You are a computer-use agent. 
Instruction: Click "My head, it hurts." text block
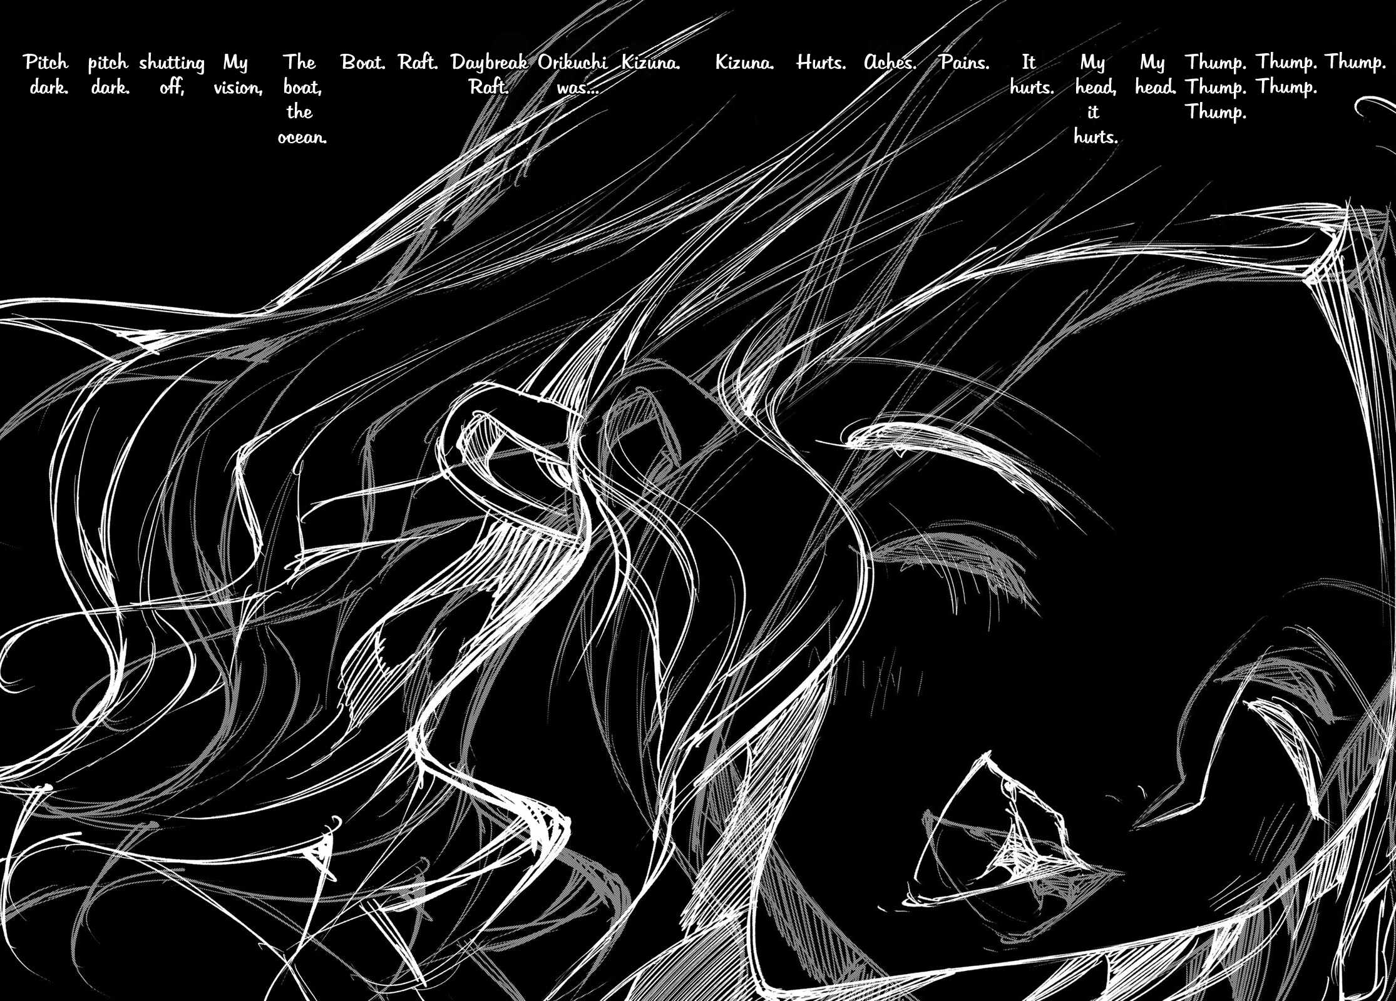1094,99
